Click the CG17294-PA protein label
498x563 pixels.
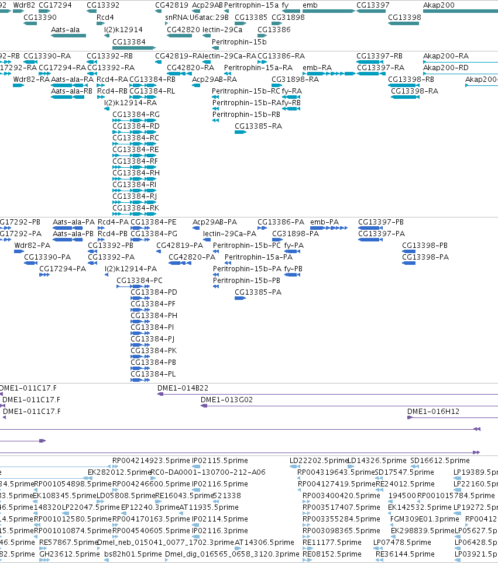(x=63, y=269)
